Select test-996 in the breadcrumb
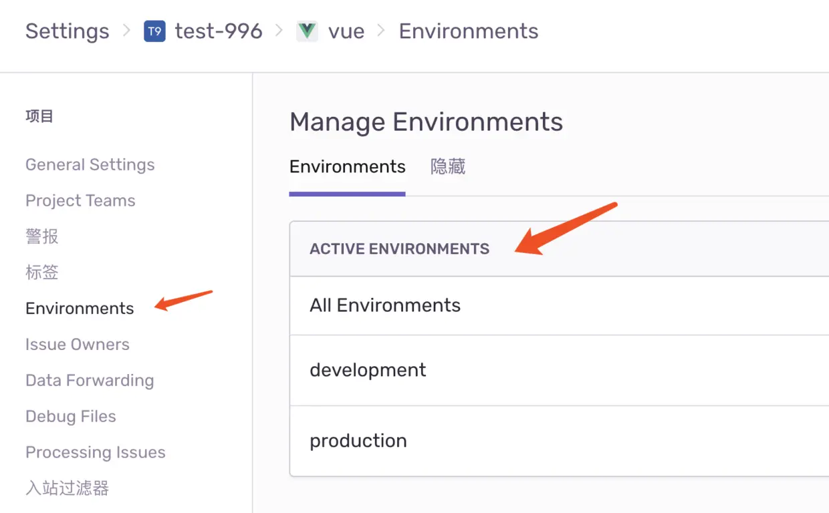Image resolution: width=829 pixels, height=513 pixels. 219,31
